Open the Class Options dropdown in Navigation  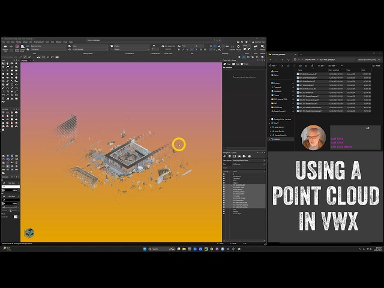pos(249,160)
